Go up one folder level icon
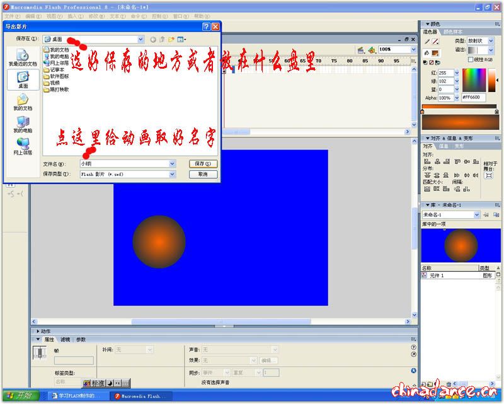 pos(161,39)
